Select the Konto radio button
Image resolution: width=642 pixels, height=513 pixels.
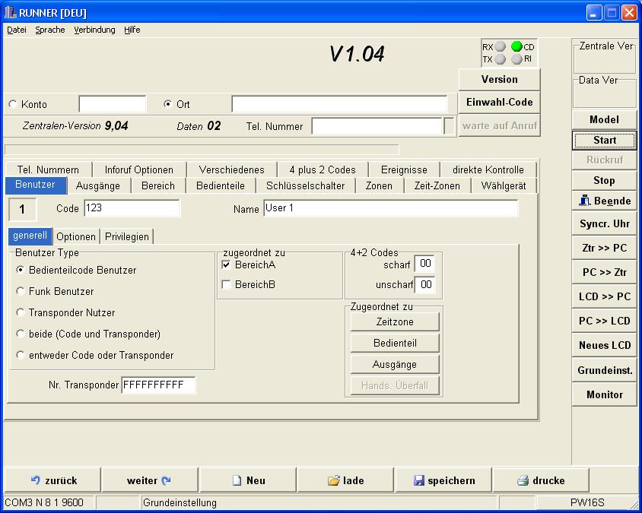point(13,104)
